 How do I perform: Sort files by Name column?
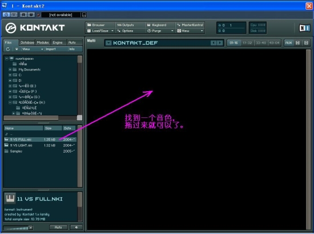click(23, 128)
